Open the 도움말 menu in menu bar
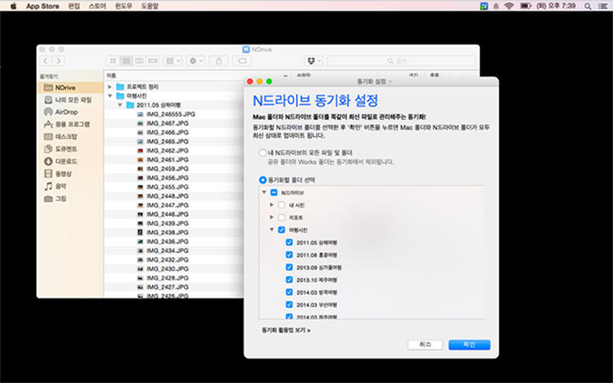 point(149,6)
